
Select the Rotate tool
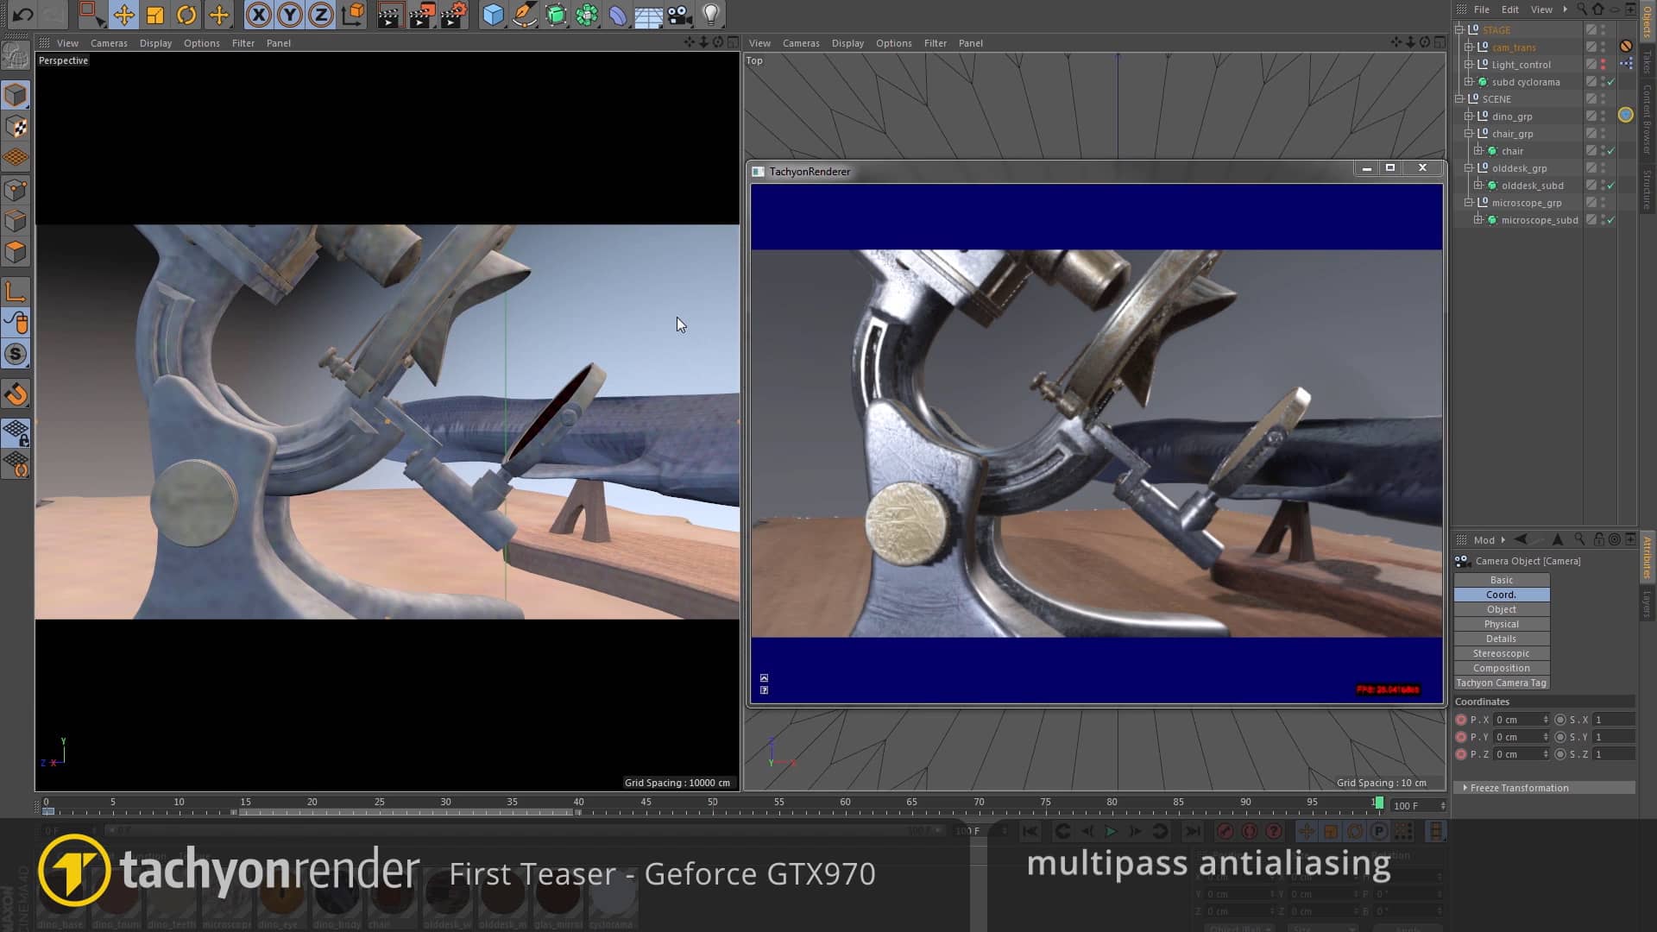[186, 15]
